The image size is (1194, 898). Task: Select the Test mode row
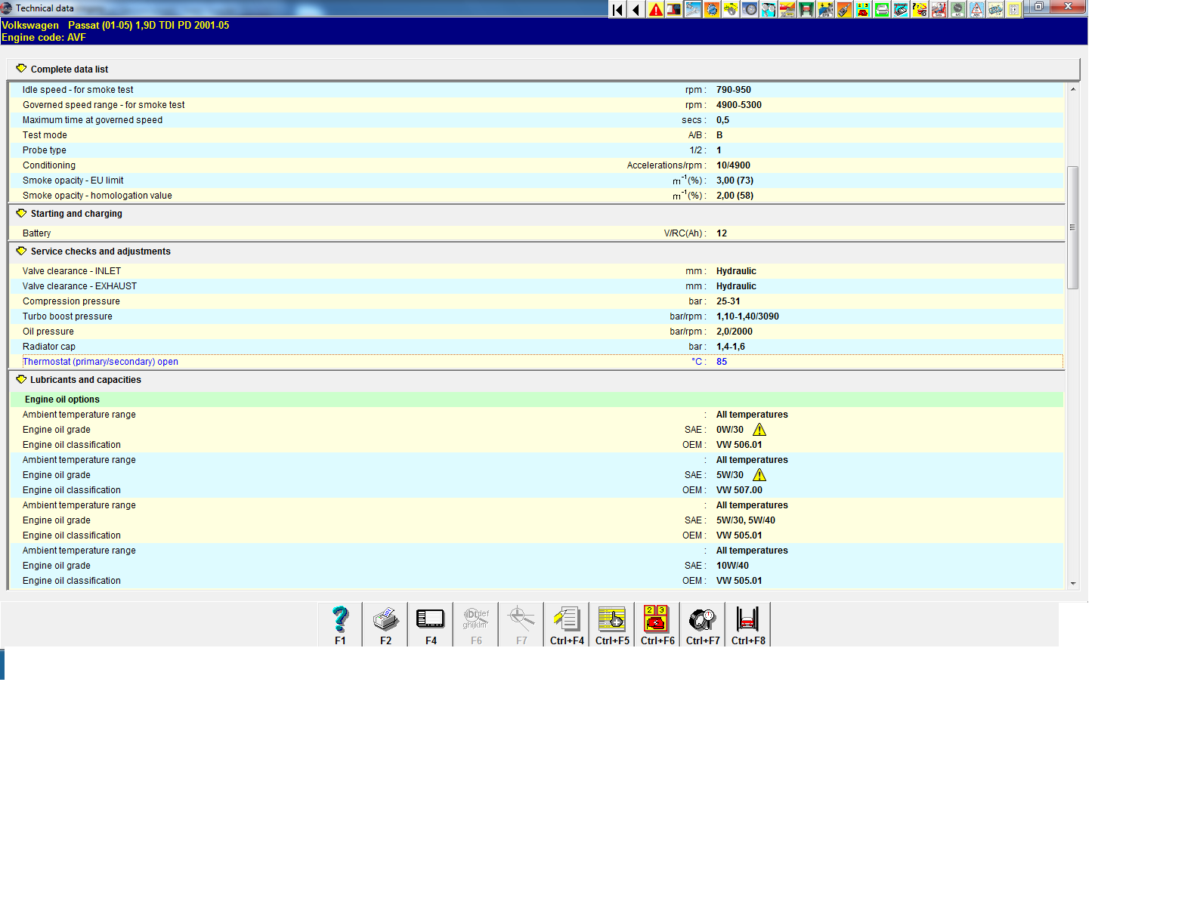coord(537,135)
